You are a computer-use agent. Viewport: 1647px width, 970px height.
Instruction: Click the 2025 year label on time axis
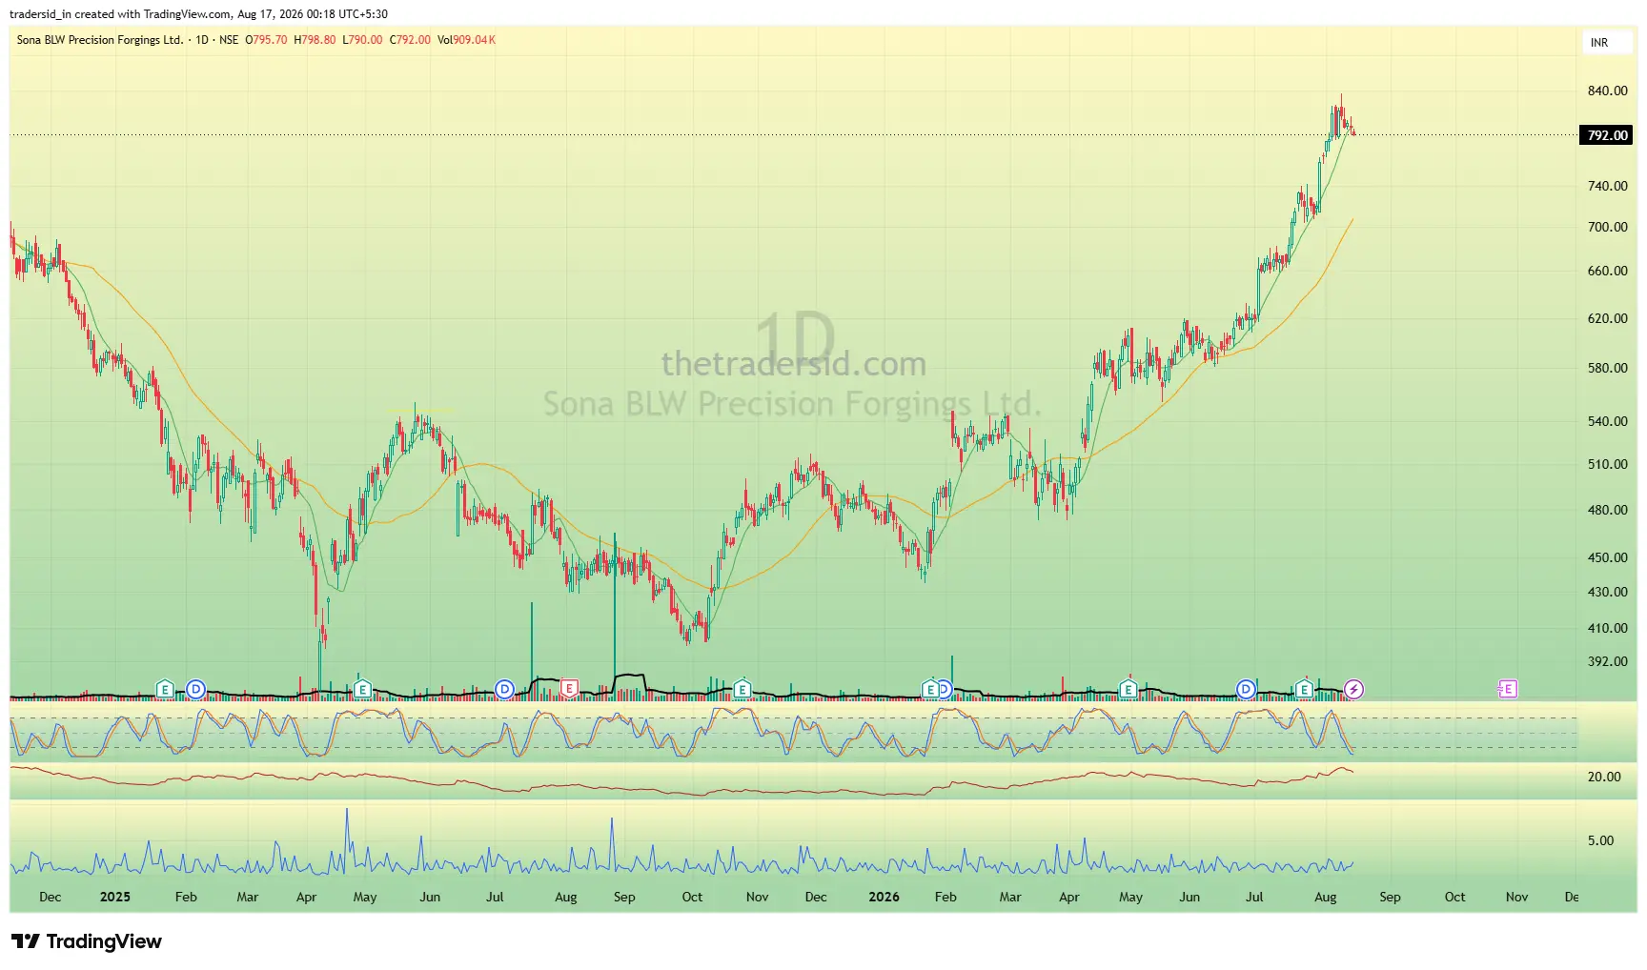click(115, 897)
